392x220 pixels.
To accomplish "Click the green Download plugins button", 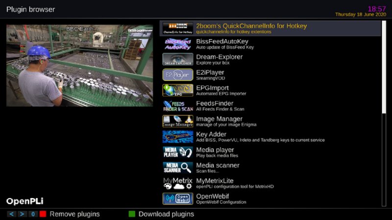I will coord(132,214).
